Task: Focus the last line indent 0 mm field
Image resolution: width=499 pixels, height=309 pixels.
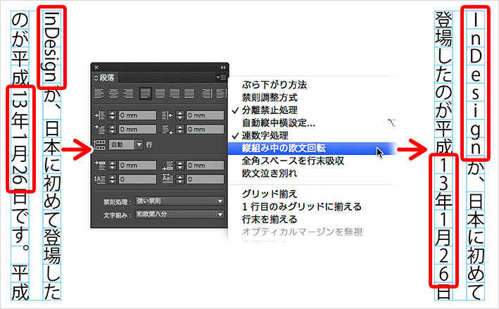Action: click(205, 130)
